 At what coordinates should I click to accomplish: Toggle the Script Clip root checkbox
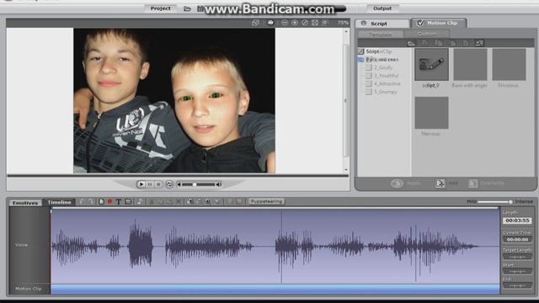pos(360,51)
